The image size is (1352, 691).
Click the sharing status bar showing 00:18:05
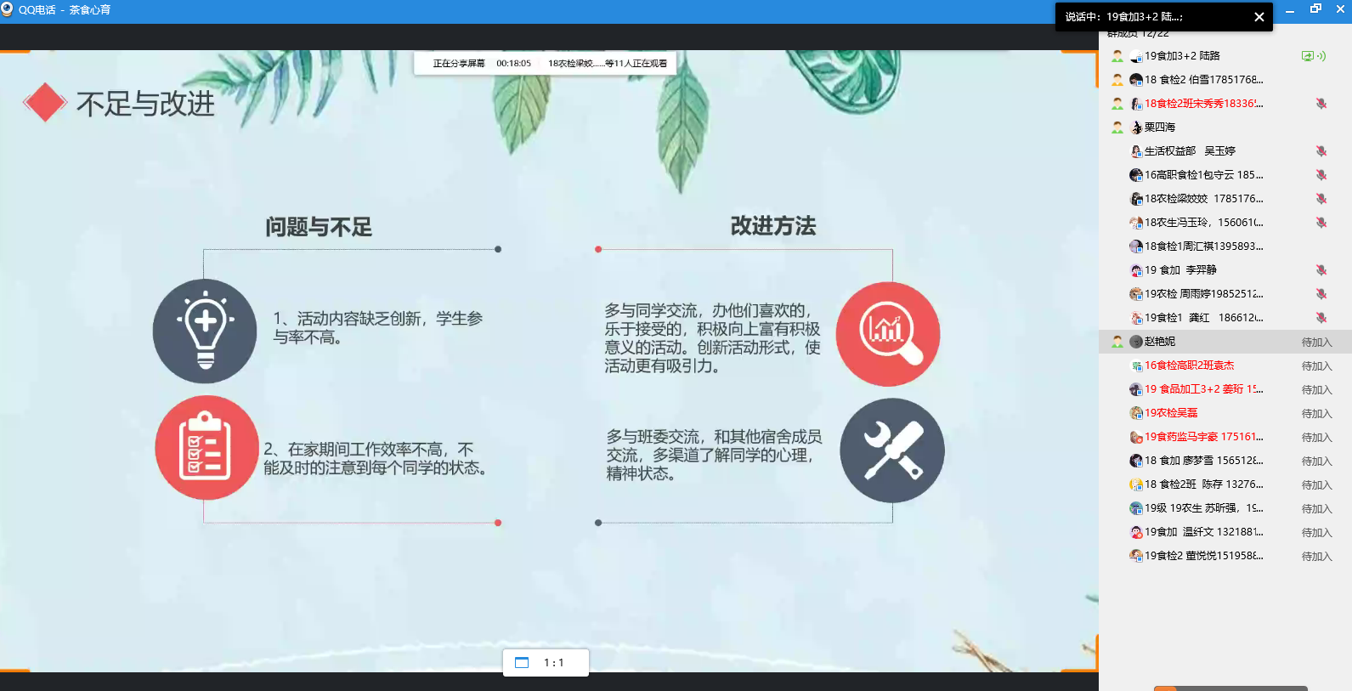point(546,64)
